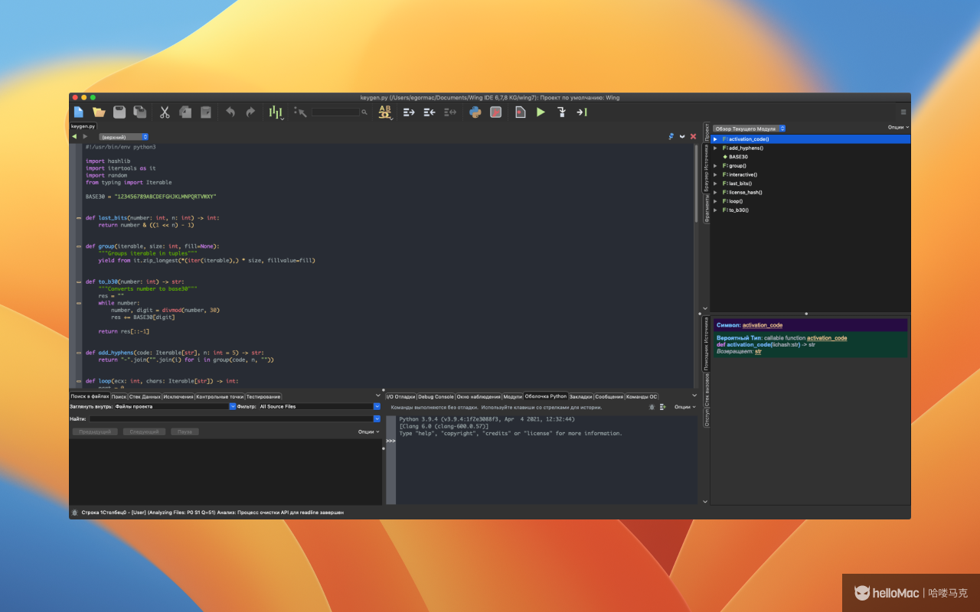
Task: Click the debug file icon with red dot
Action: pos(520,112)
